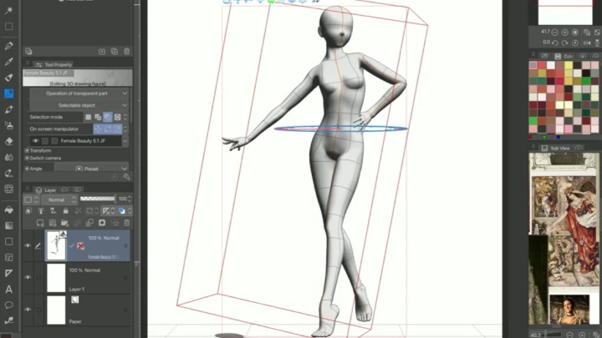Viewport: 602px width, 338px height.
Task: Hide Layer 1 using its eye icon
Action: [x=28, y=277]
